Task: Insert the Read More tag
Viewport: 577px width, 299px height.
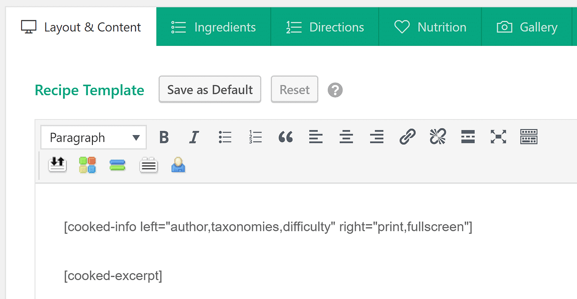Action: pos(468,137)
